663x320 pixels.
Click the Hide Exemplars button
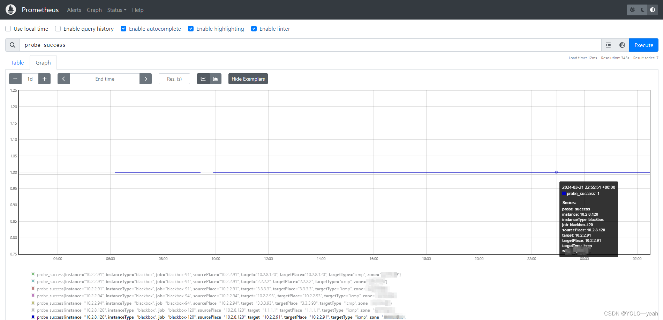[248, 79]
